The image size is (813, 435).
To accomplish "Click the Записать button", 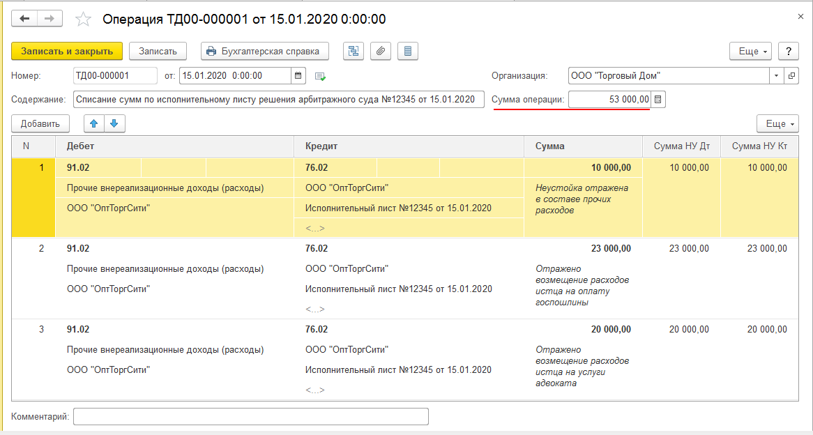I will (158, 51).
